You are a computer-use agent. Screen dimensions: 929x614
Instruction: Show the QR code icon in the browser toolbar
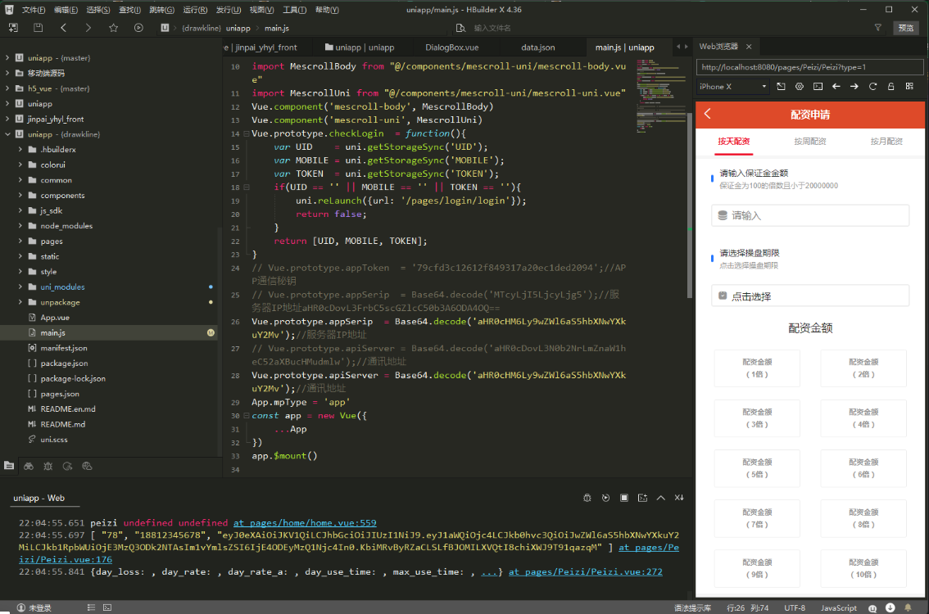click(909, 87)
